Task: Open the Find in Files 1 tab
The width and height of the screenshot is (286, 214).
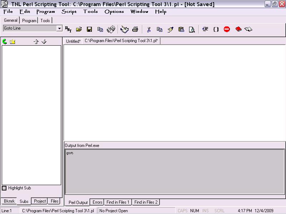Action: coord(118,202)
